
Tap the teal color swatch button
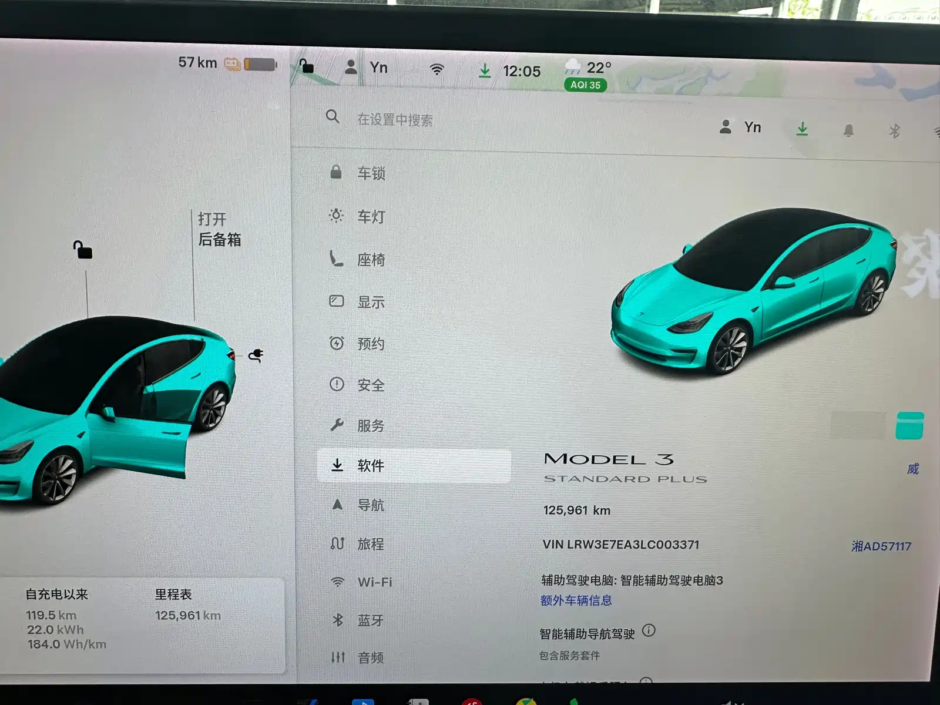pyautogui.click(x=909, y=426)
